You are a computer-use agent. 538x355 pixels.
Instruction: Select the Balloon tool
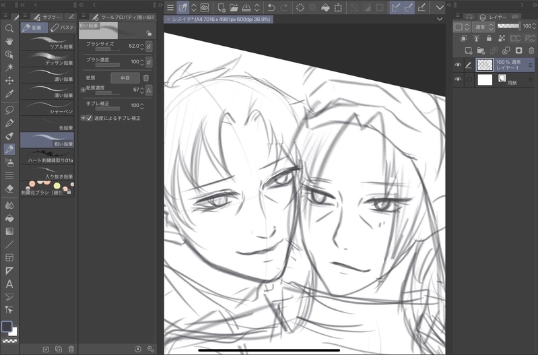pos(9,297)
